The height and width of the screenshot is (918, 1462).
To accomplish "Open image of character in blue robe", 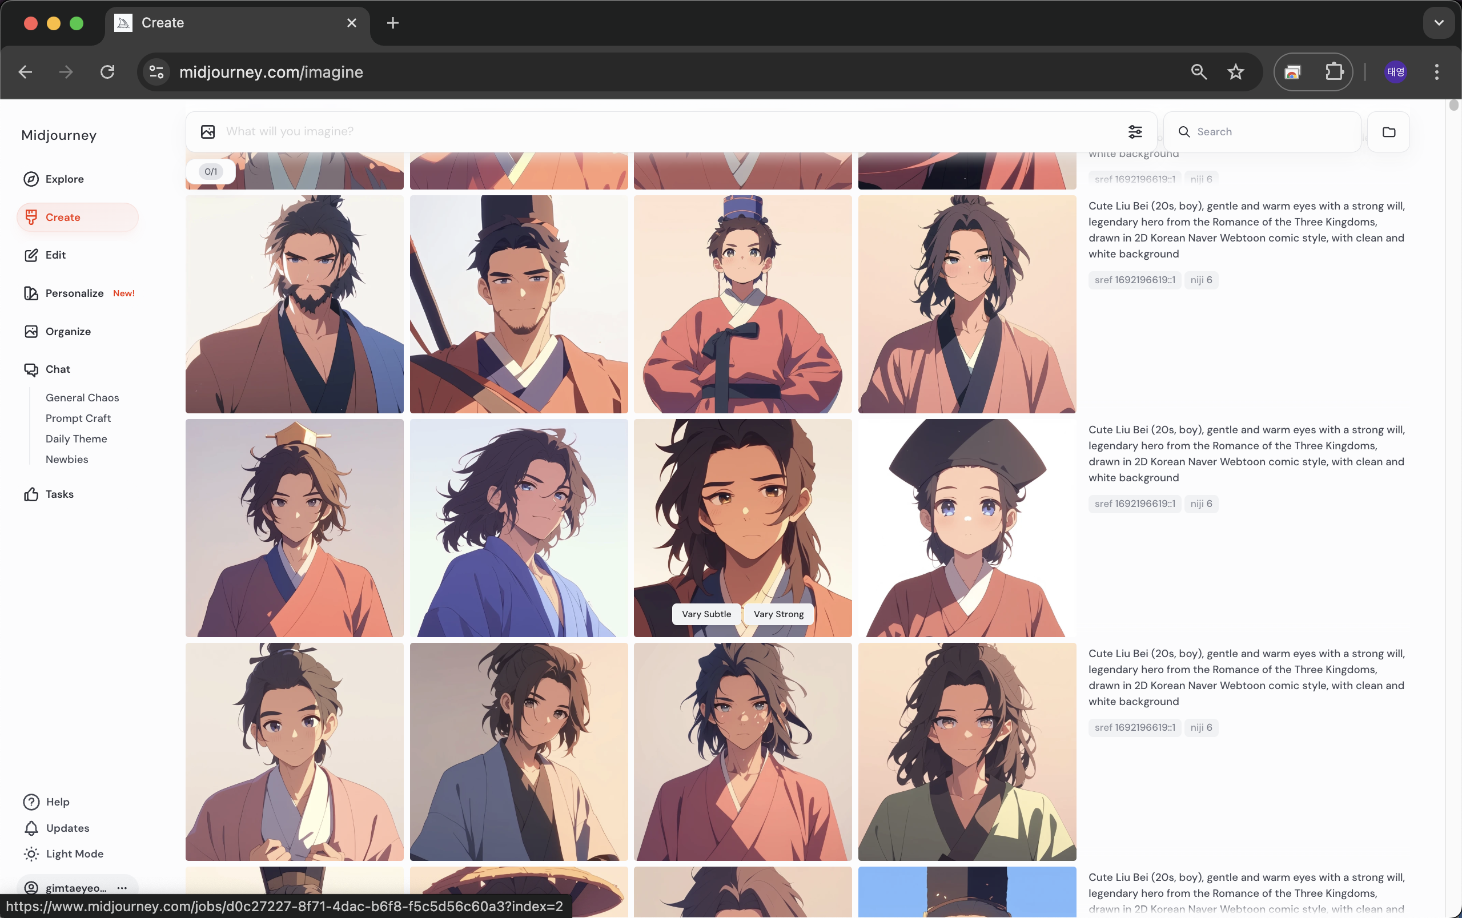I will tap(519, 528).
